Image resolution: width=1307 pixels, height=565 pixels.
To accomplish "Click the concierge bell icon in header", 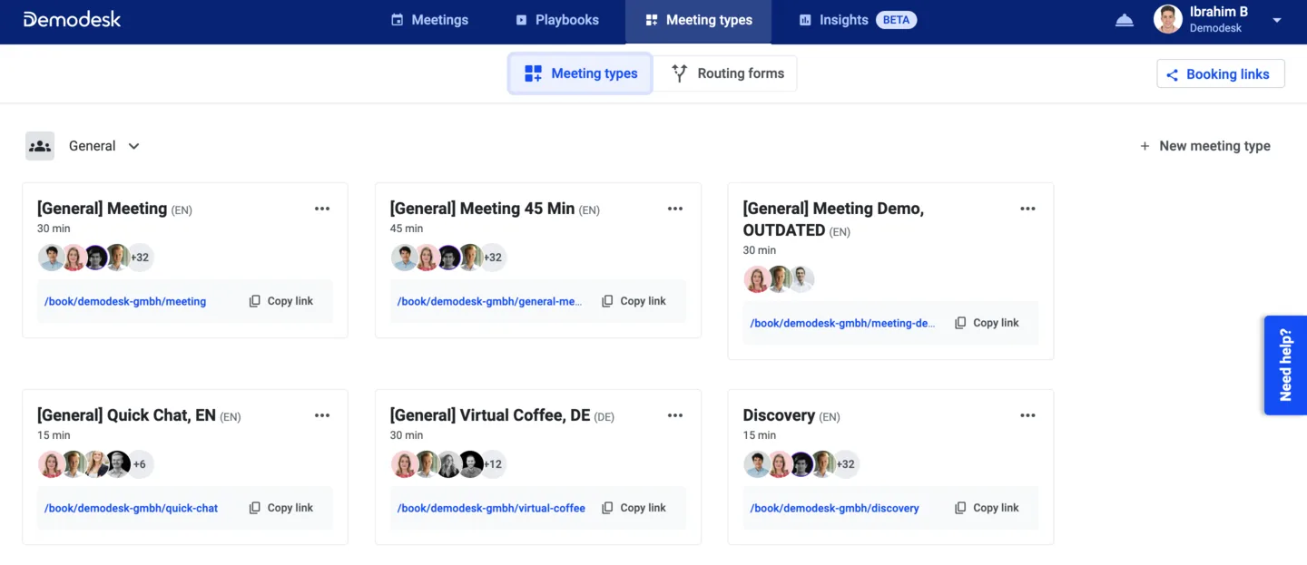I will (1125, 20).
